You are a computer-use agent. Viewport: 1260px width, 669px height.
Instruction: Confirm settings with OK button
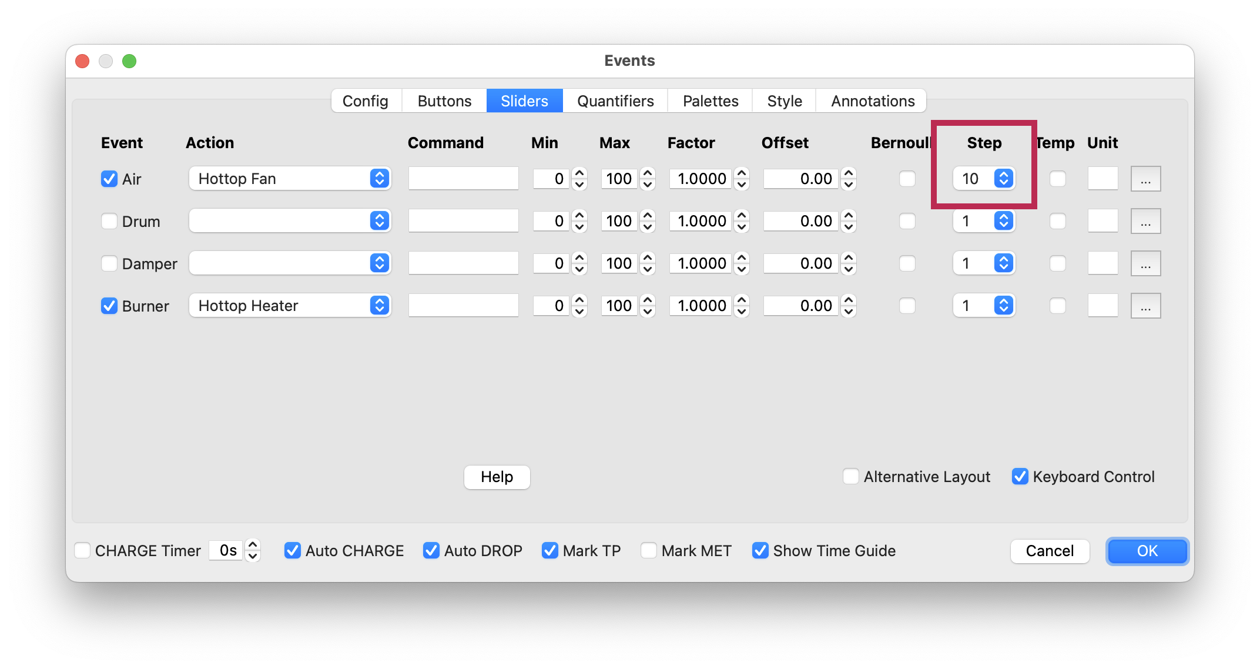1147,551
